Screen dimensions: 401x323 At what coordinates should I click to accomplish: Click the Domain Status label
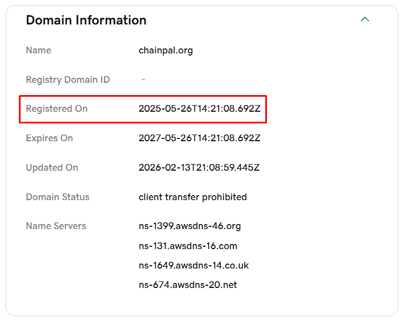tap(57, 197)
